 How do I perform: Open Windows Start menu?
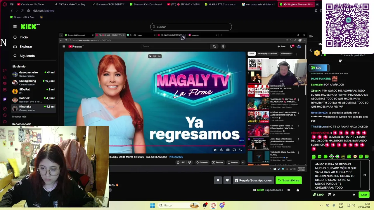[x=152, y=205]
